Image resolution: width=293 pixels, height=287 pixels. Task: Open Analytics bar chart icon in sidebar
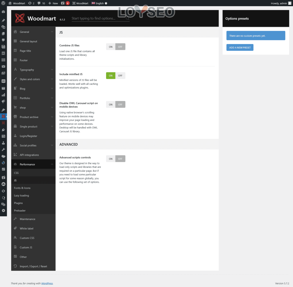point(3,95)
